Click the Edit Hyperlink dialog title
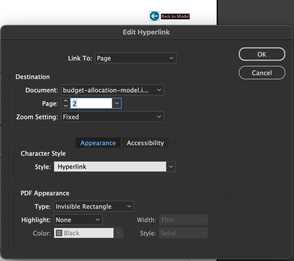Image resolution: width=294 pixels, height=261 pixels. (x=146, y=32)
